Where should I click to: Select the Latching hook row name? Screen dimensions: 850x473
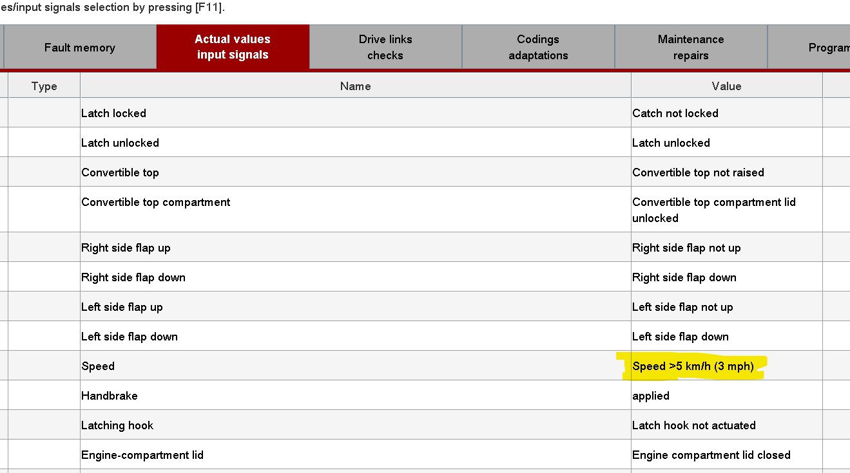(117, 425)
